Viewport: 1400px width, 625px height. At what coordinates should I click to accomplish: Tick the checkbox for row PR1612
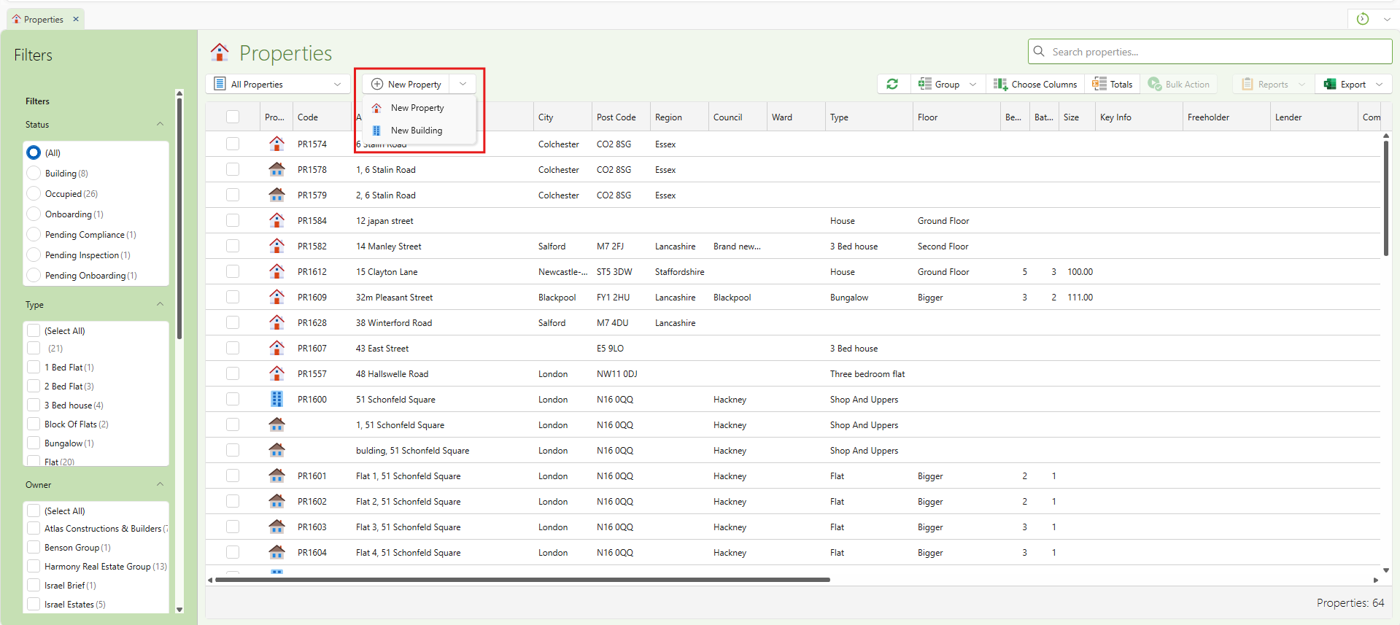click(233, 271)
